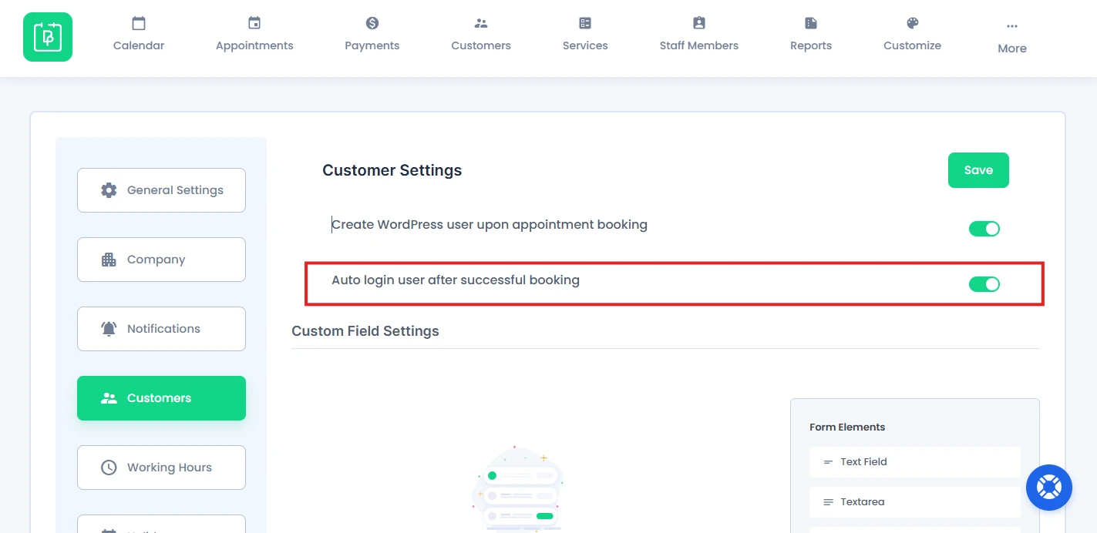Viewport: 1097px width, 533px height.
Task: Toggle Auto login user after successful booking
Action: [984, 284]
